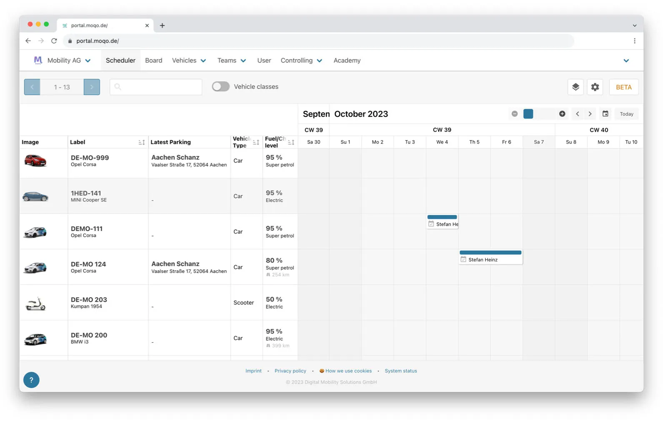The height and width of the screenshot is (422, 663).
Task: Go back in browser history
Action: point(28,41)
